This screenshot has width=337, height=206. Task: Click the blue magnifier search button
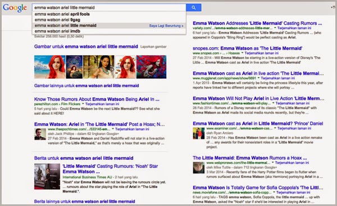[194, 7]
